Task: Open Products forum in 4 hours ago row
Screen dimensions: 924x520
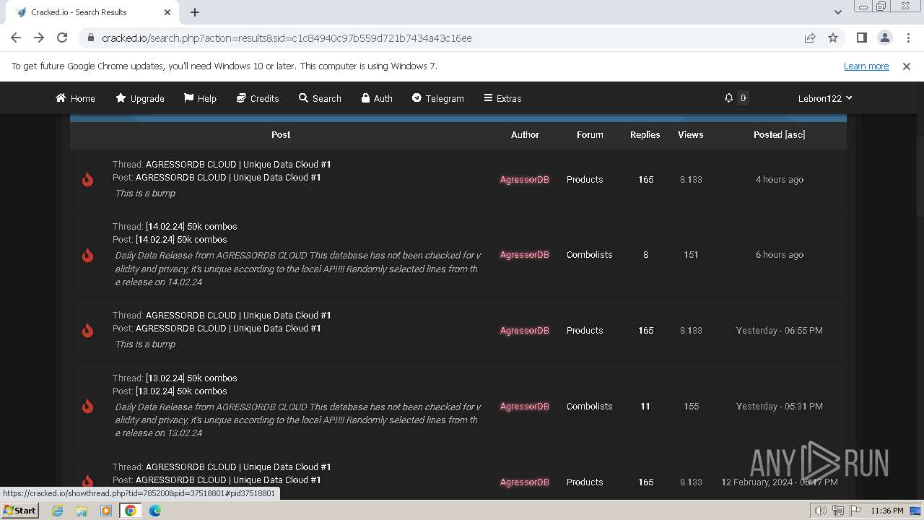Action: coord(585,179)
